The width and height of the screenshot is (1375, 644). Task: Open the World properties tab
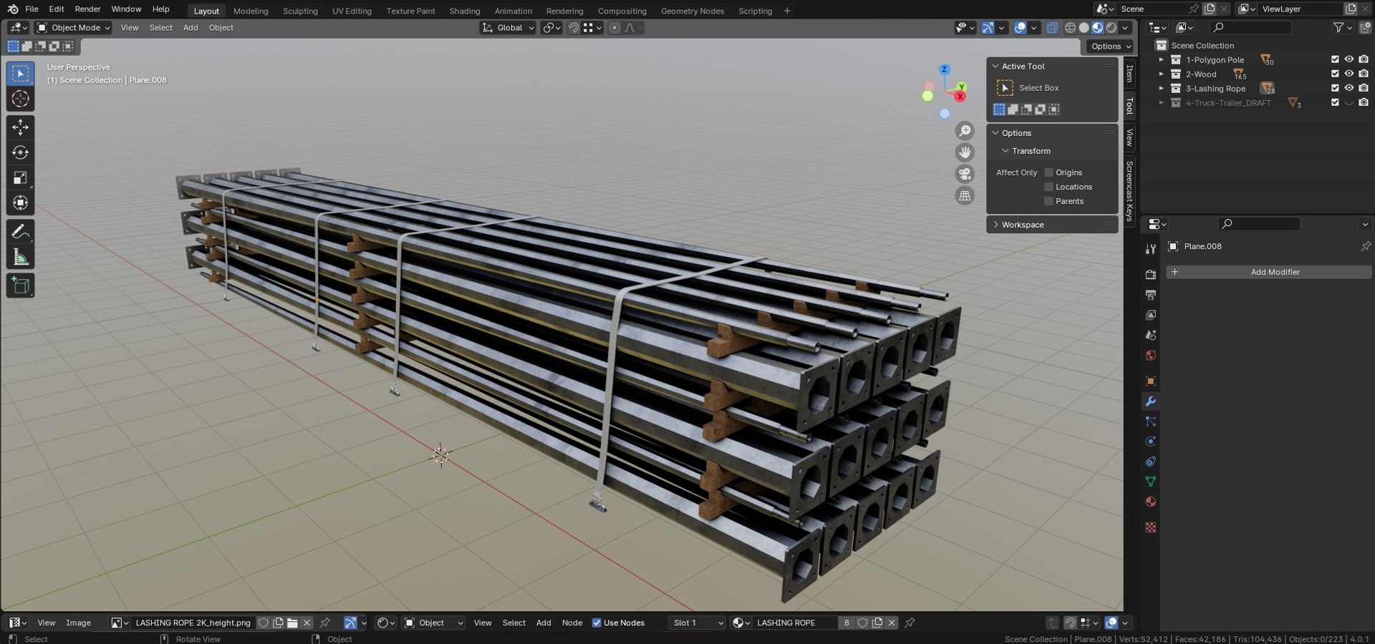1150,356
